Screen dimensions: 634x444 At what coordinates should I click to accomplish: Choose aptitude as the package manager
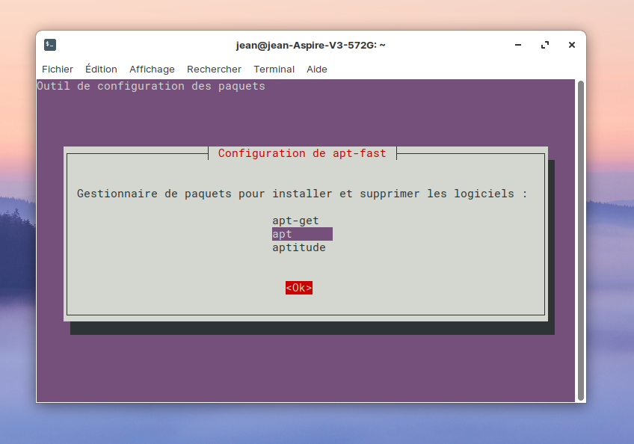click(x=298, y=247)
